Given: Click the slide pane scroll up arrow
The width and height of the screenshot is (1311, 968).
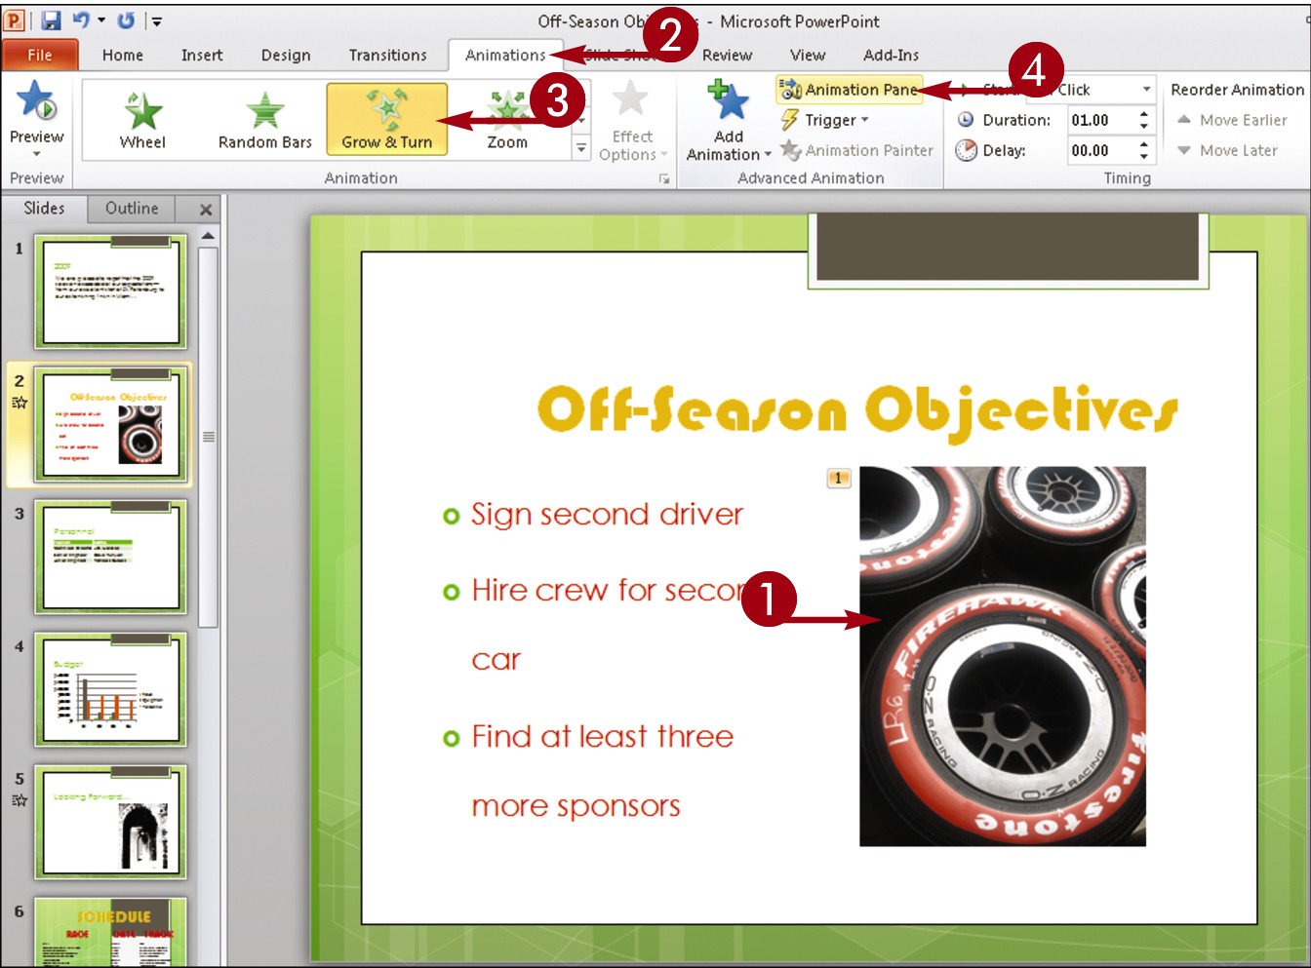Looking at the screenshot, I should point(208,236).
